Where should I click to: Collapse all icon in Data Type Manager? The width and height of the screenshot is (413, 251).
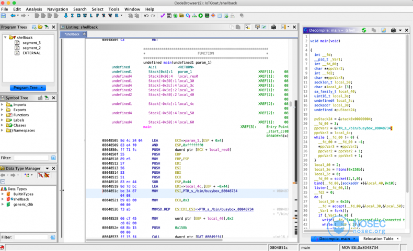tap(3, 182)
